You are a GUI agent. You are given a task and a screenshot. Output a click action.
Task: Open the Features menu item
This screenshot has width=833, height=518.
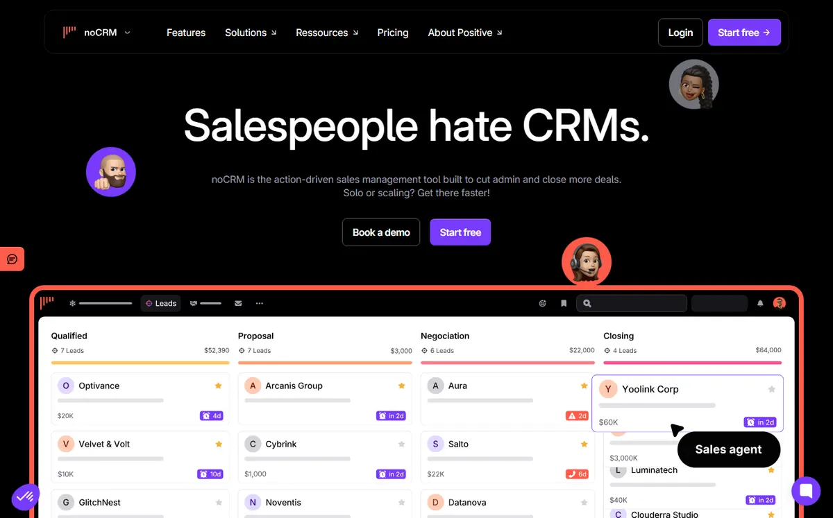tap(186, 33)
